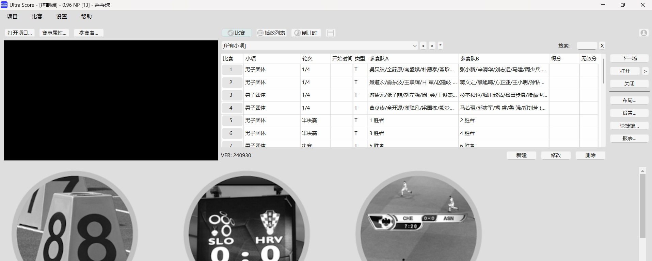Open the 倒计时 countdown tab

306,33
